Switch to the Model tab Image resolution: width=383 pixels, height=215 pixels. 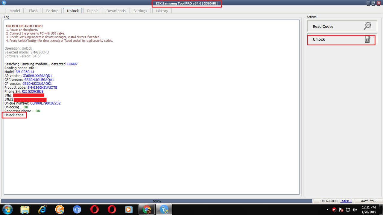tap(15, 11)
